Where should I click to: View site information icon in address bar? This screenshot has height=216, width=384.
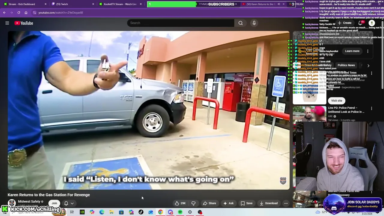pyautogui.click(x=34, y=13)
